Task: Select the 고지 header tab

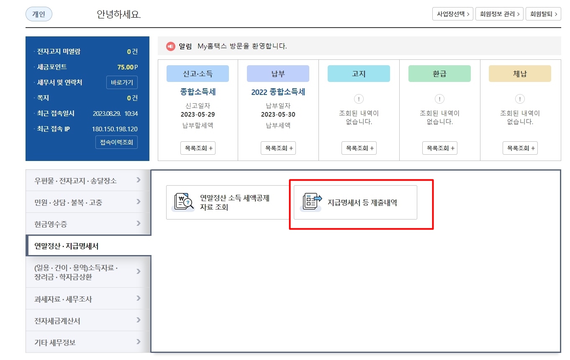Action: 359,74
